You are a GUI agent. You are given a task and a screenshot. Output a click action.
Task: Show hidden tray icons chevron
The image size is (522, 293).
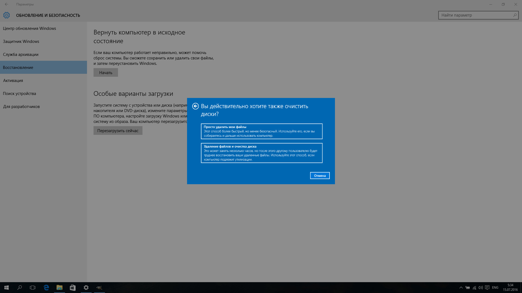461,288
